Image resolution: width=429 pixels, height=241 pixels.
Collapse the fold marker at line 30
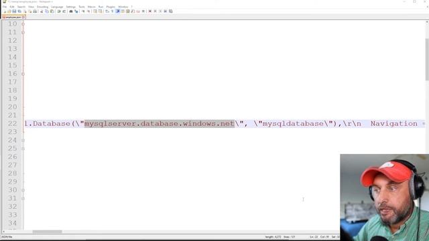23,190
